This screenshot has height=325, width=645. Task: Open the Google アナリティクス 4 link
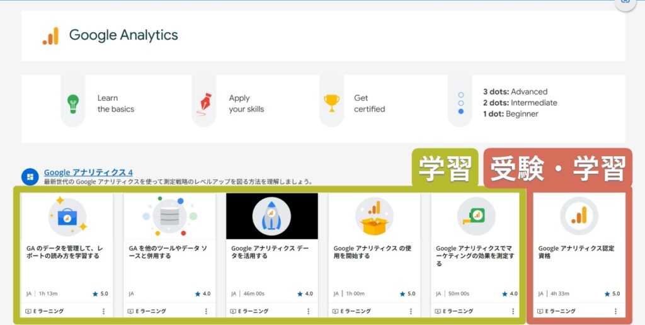point(88,173)
